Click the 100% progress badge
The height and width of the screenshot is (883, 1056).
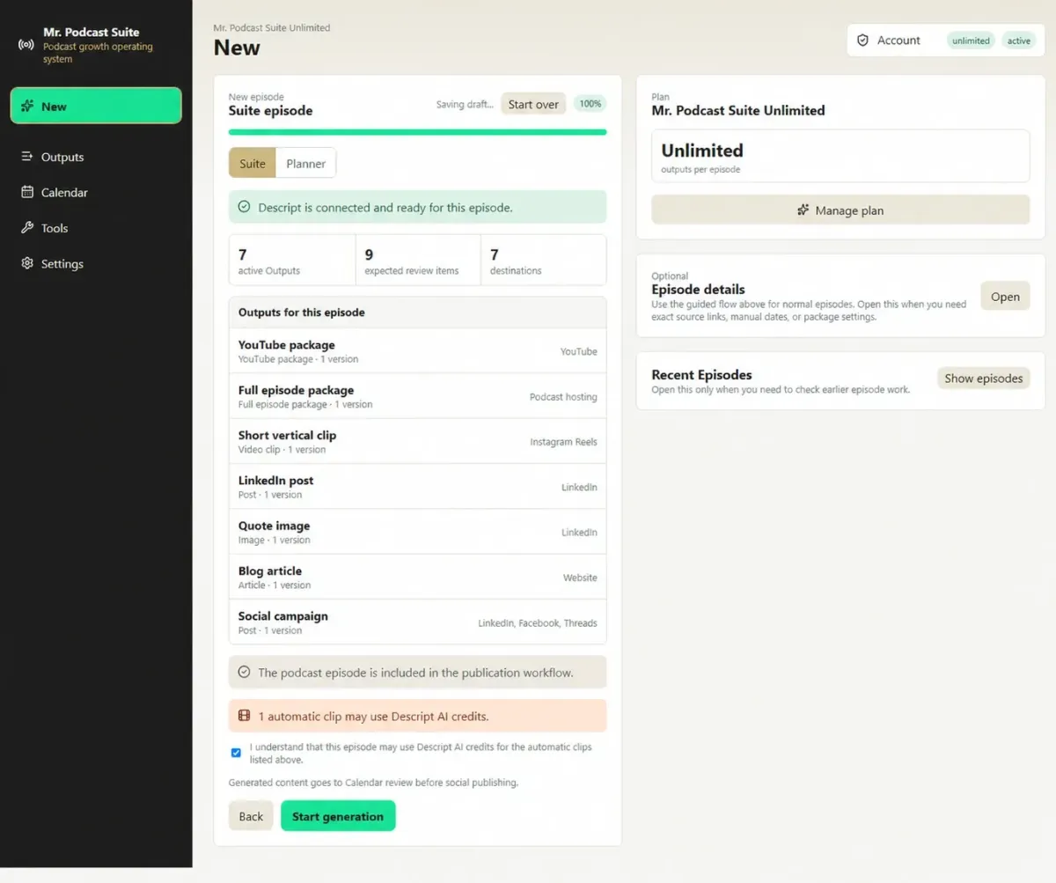[x=590, y=104]
